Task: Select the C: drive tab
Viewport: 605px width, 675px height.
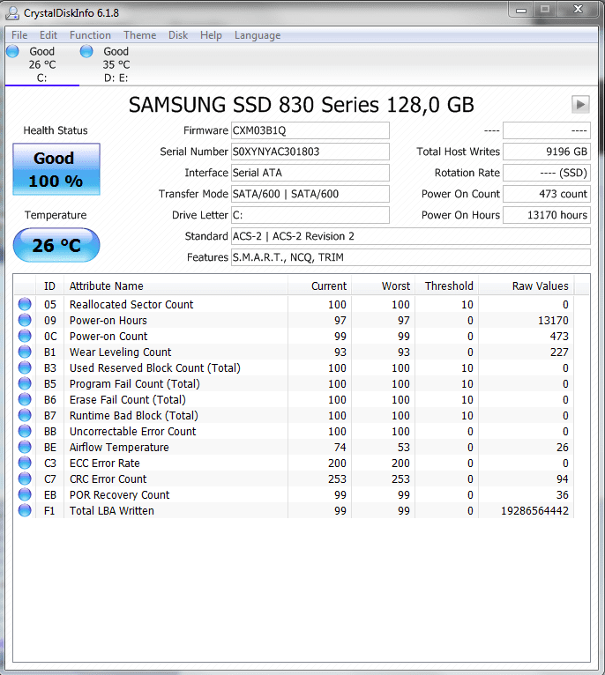Action: [42, 64]
